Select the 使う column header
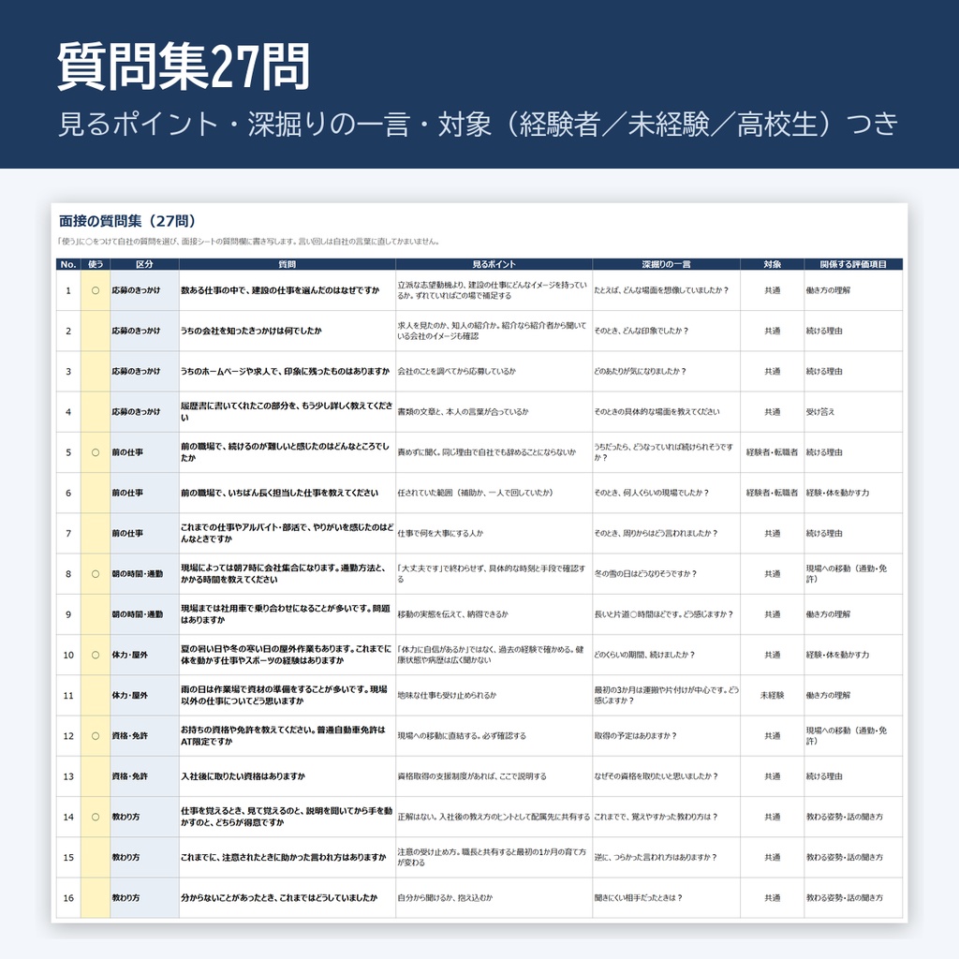Screen dimensions: 959x959 click(x=96, y=264)
